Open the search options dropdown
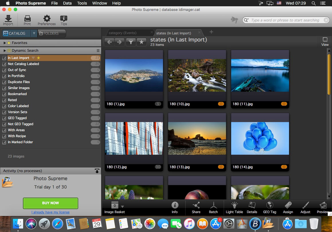Image resolution: width=332 pixels, height=232 pixels. click(246, 20)
